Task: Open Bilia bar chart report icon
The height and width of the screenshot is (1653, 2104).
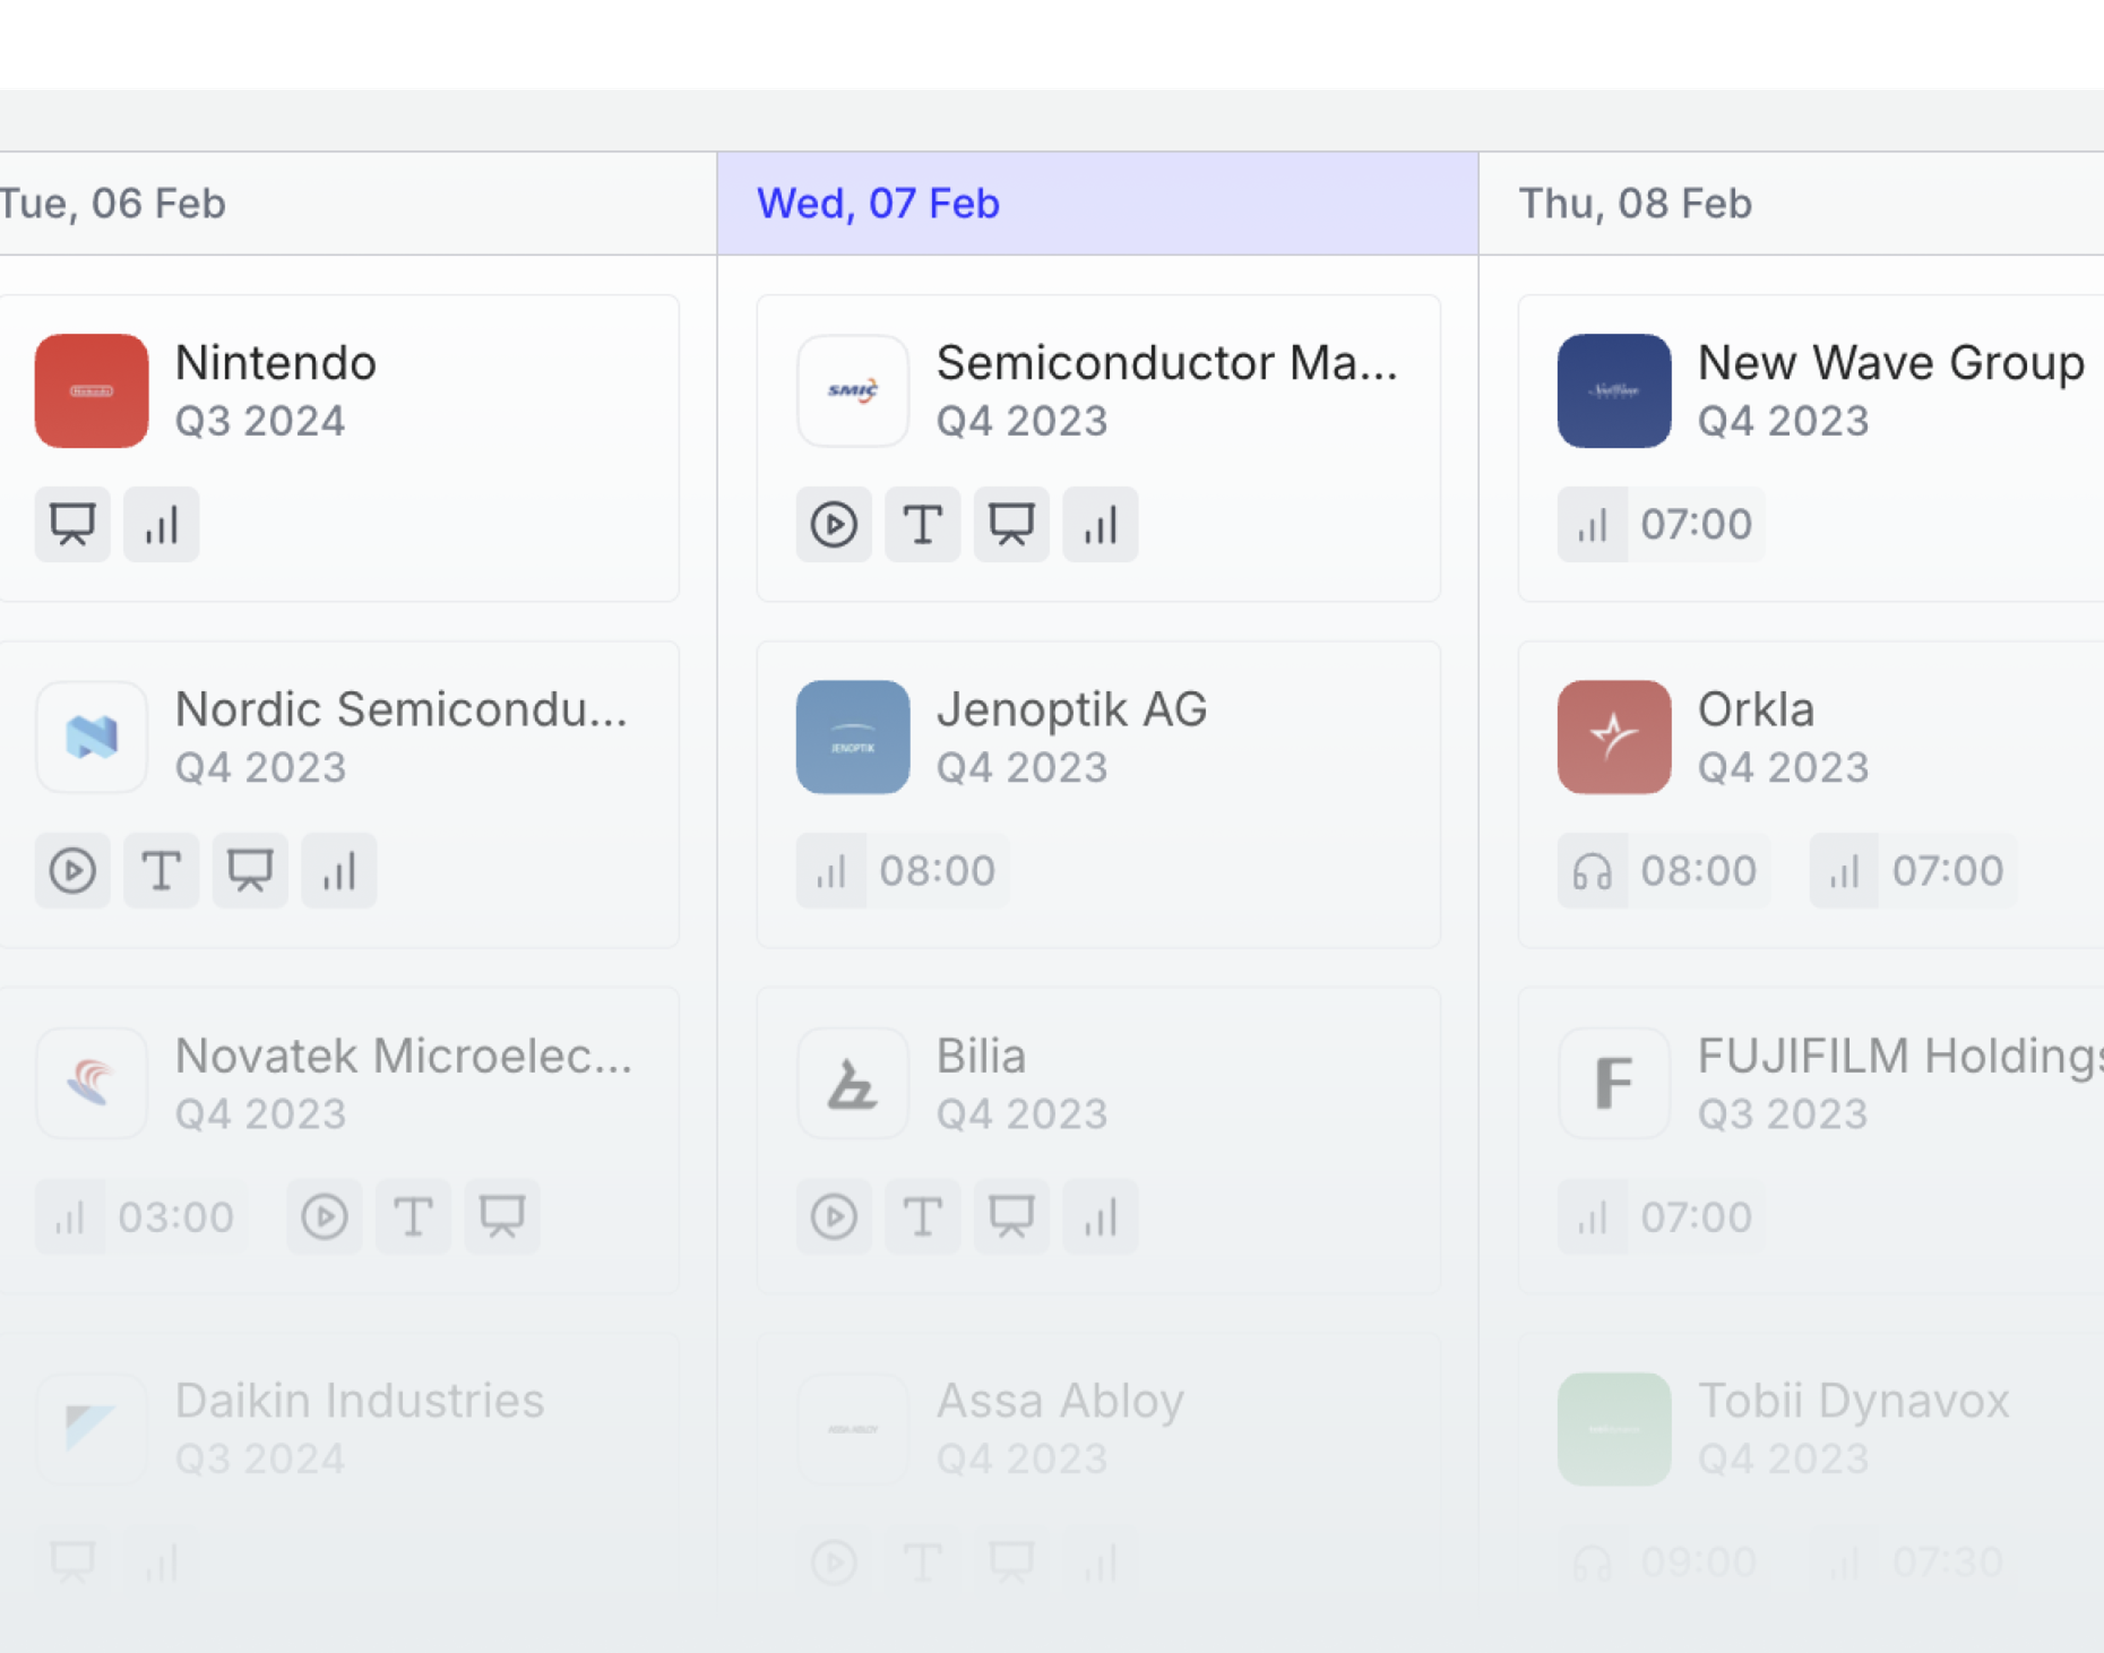Action: coord(1101,1217)
